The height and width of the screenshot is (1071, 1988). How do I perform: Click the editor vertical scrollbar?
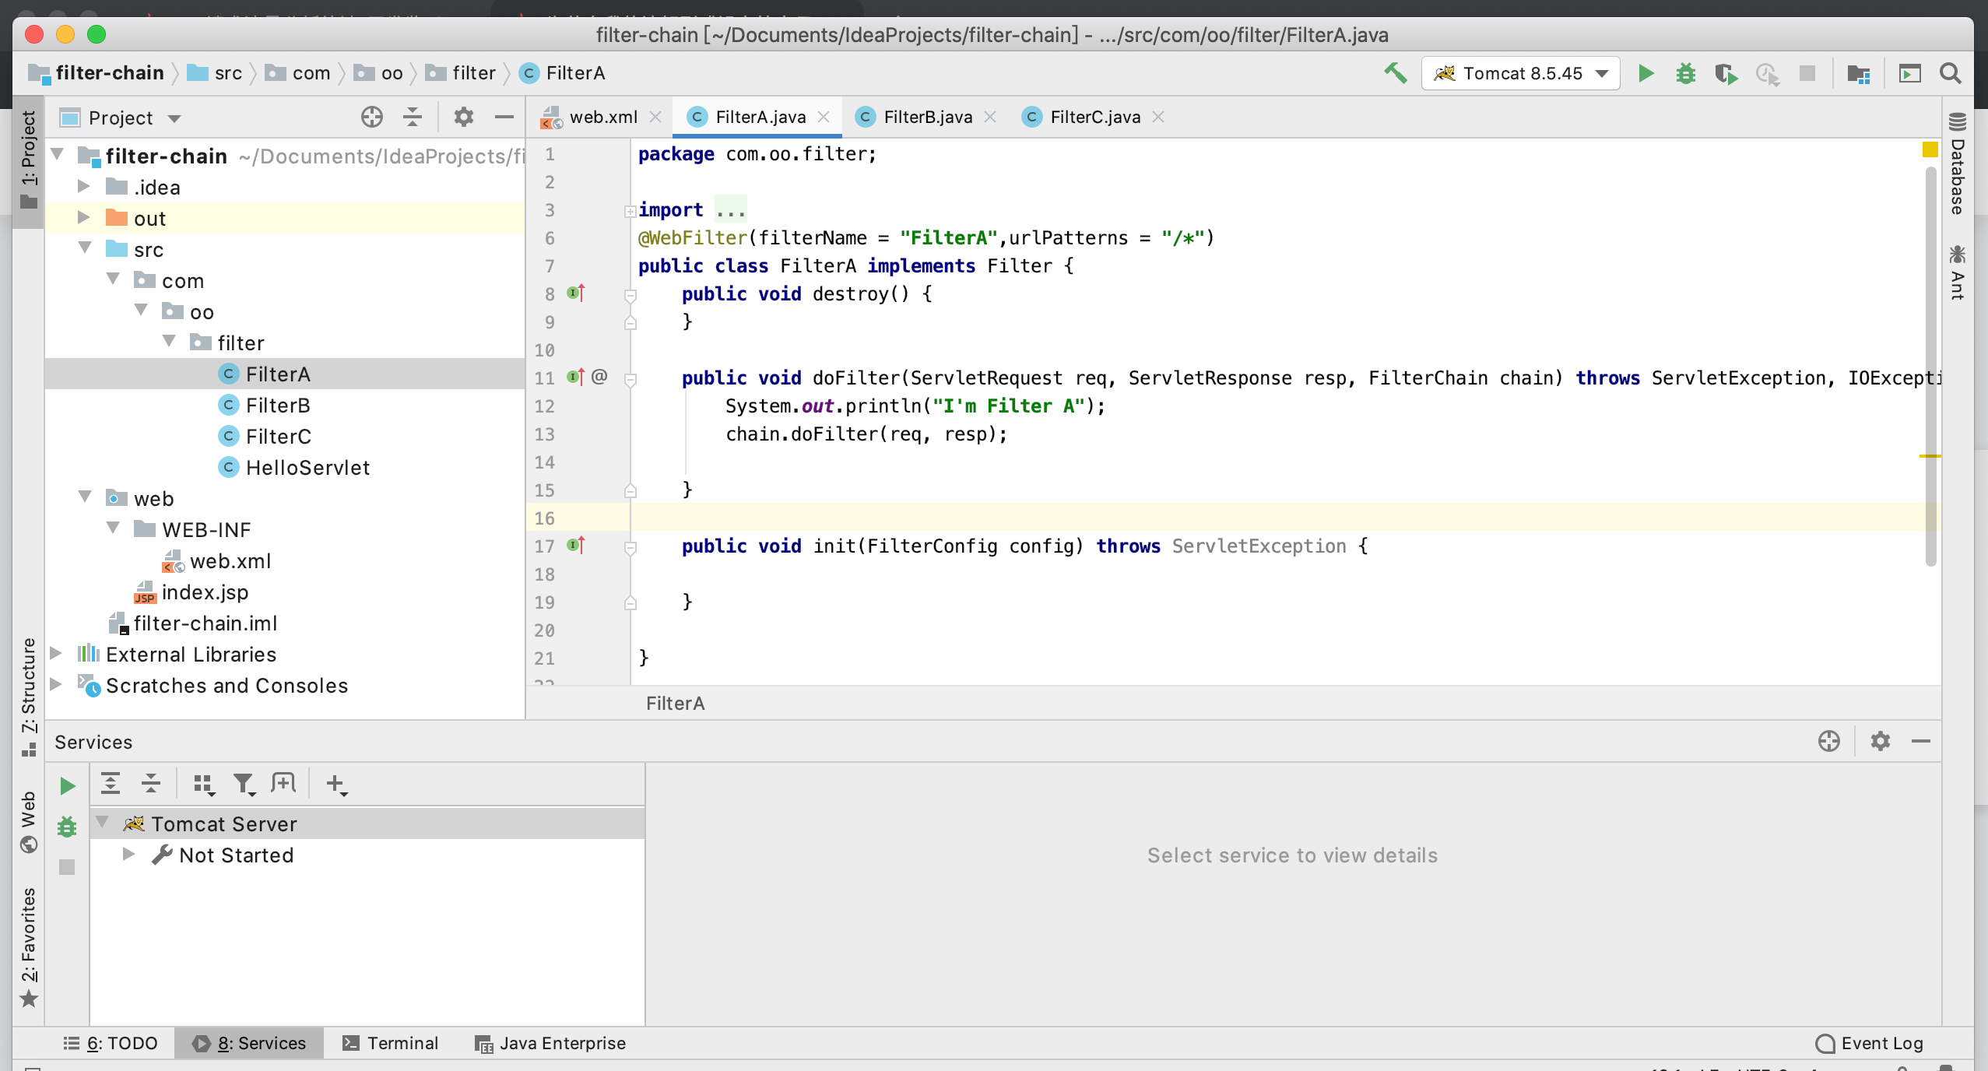pos(1931,366)
